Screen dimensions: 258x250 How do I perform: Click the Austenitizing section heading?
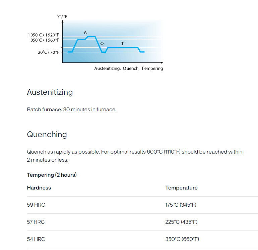50,92
